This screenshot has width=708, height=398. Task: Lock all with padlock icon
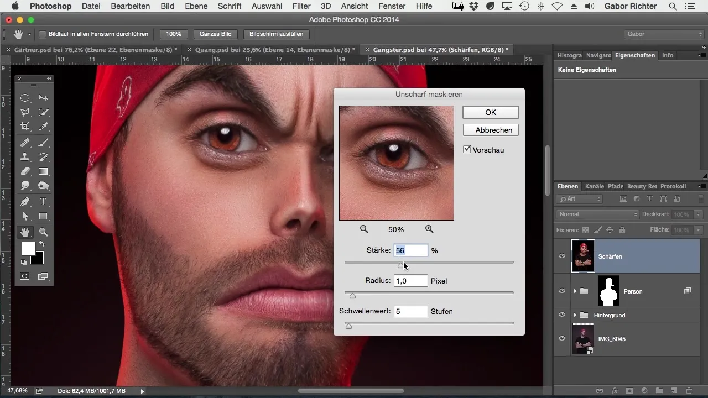(x=622, y=230)
